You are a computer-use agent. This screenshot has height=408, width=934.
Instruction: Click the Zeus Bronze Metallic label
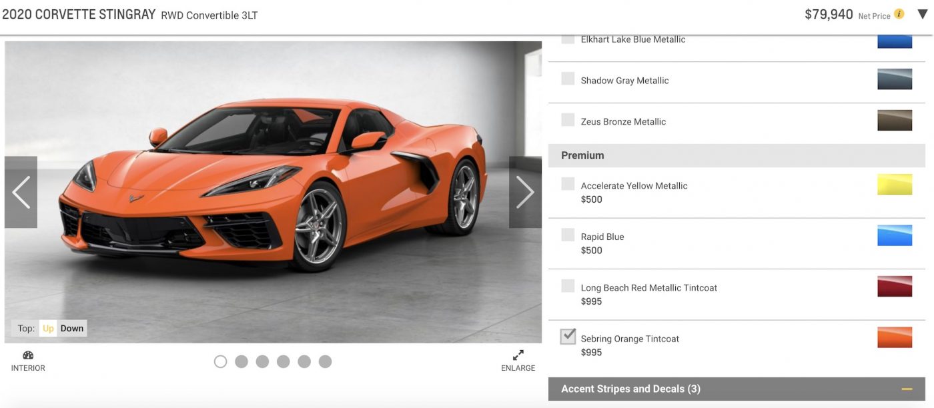[622, 121]
